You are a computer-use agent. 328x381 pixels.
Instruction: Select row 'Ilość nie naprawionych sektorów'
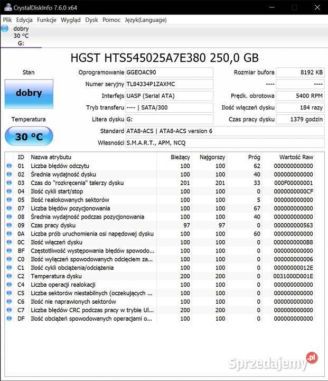pyautogui.click(x=160, y=302)
